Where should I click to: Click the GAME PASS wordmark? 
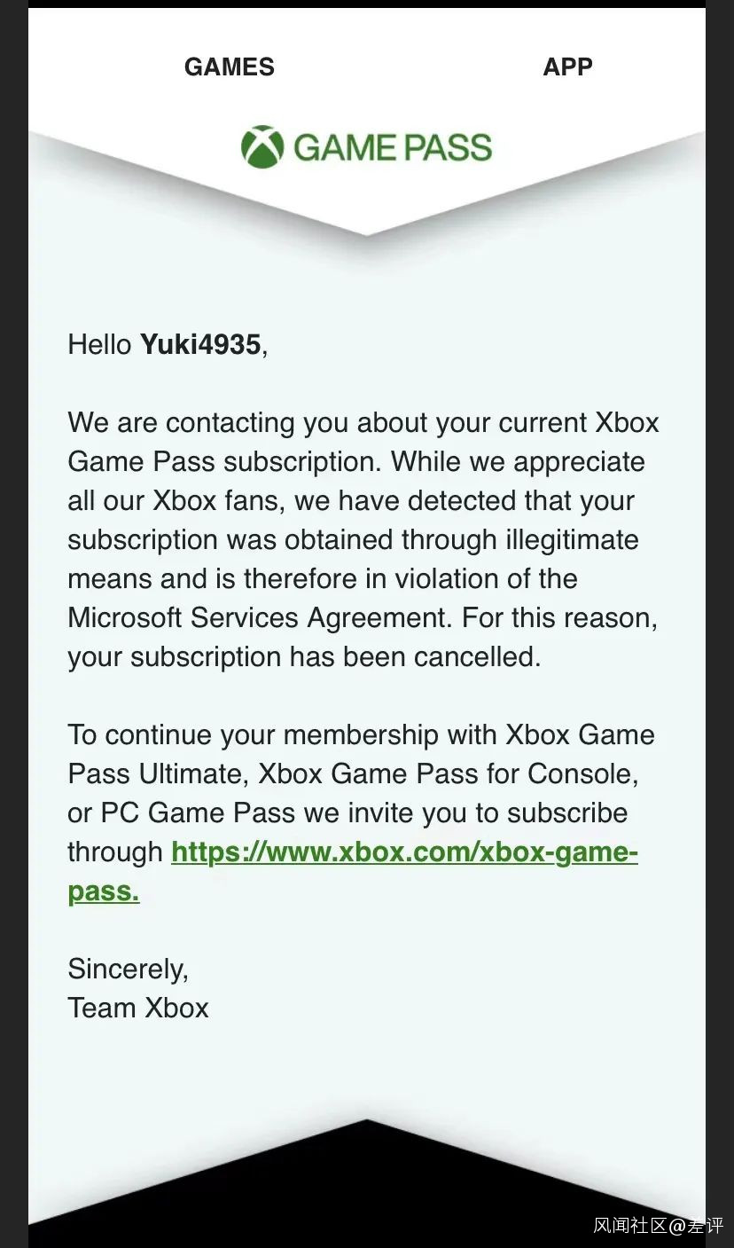393,147
